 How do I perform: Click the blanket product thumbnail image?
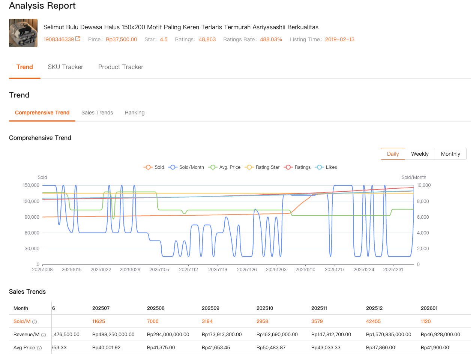tap(23, 33)
